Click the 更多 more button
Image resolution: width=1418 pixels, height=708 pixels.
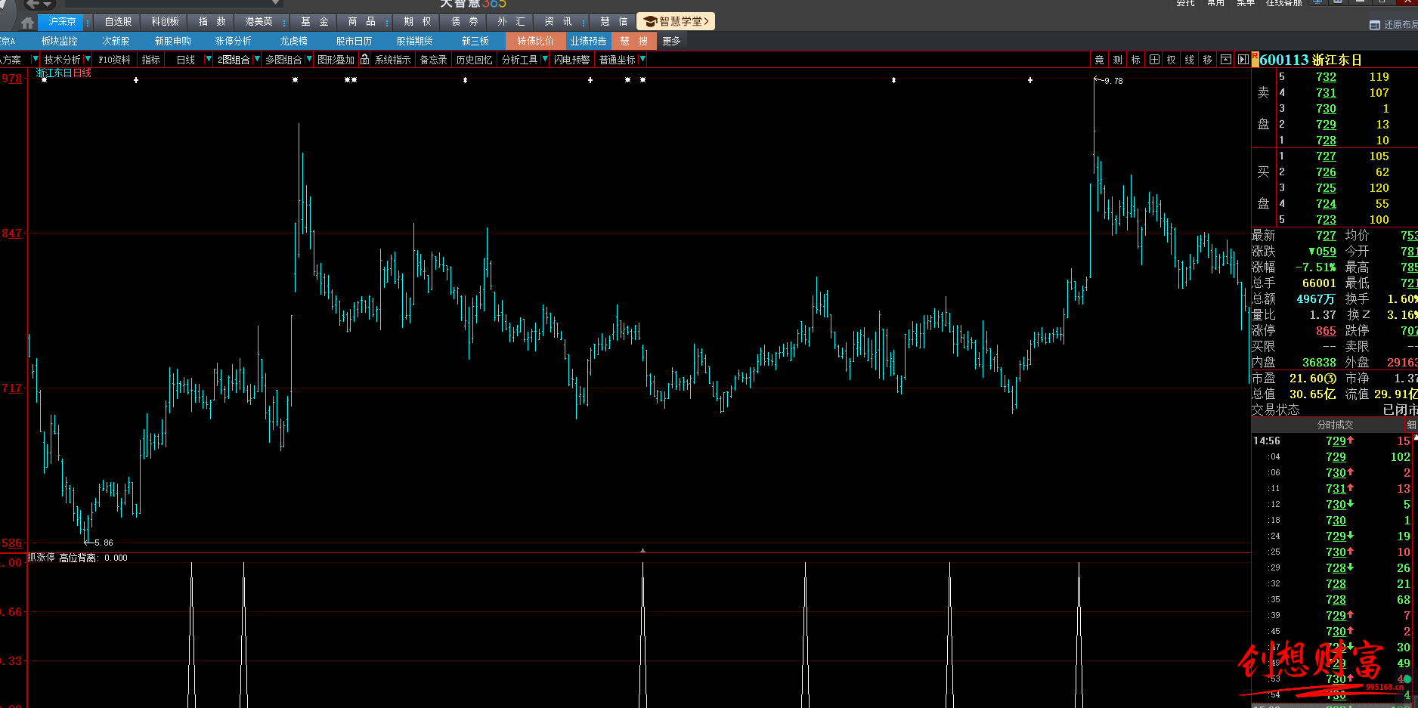tap(672, 41)
